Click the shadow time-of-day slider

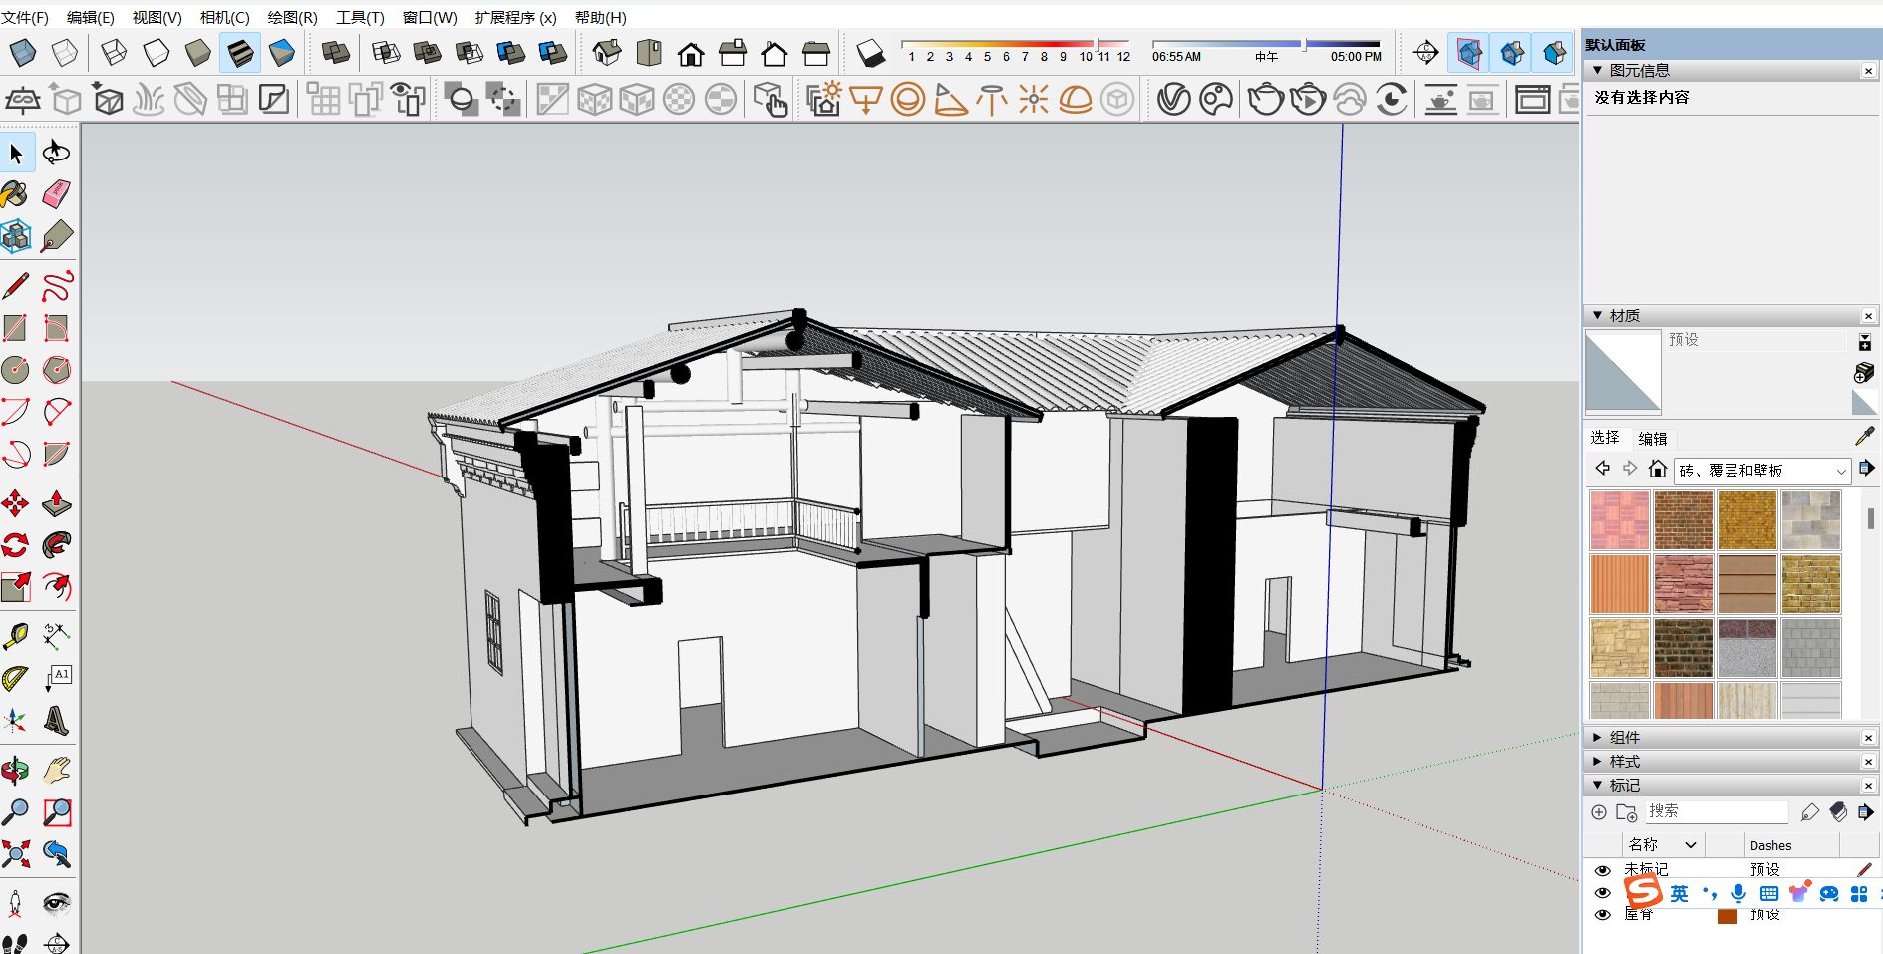(1266, 44)
